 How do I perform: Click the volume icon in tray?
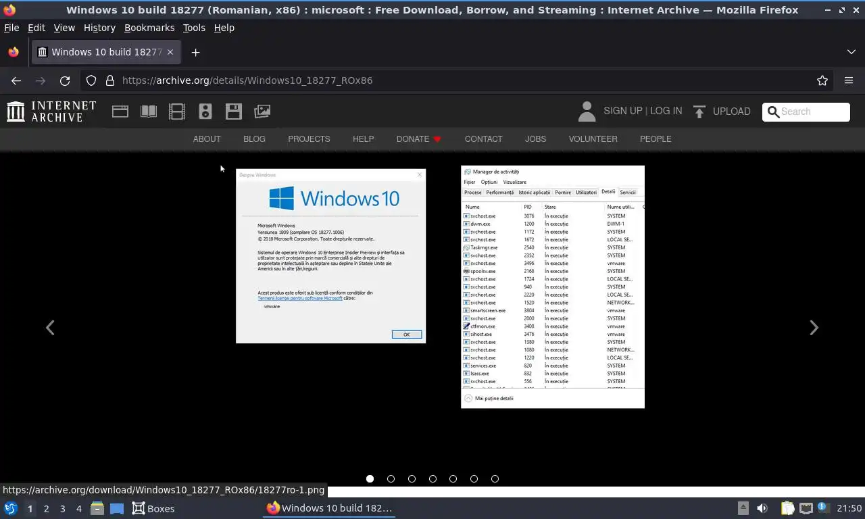[762, 508]
